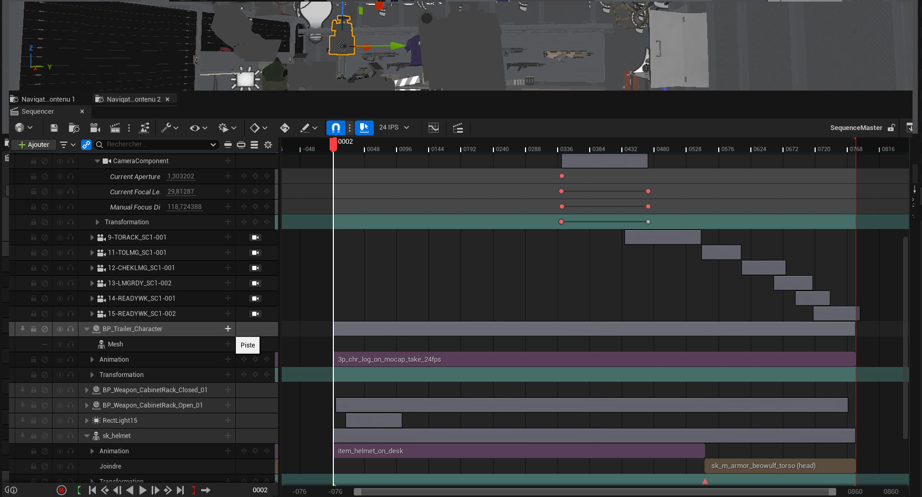This screenshot has height=497, width=922.
Task: Select the Sequencer tab
Action: pyautogui.click(x=37, y=112)
